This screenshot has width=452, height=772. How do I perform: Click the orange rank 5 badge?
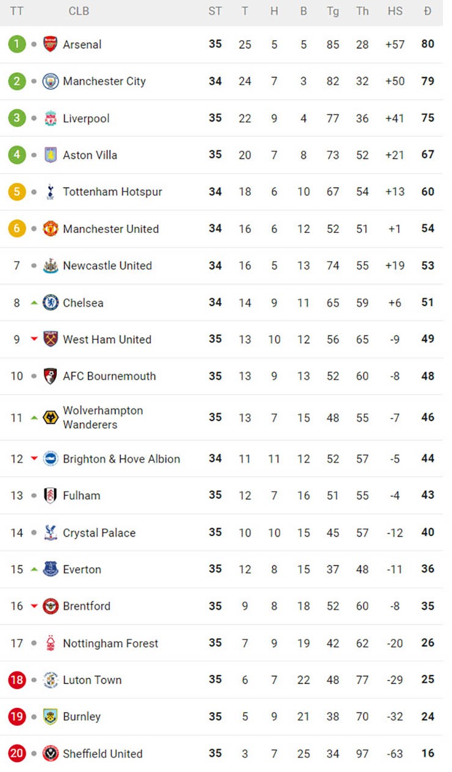tap(17, 192)
